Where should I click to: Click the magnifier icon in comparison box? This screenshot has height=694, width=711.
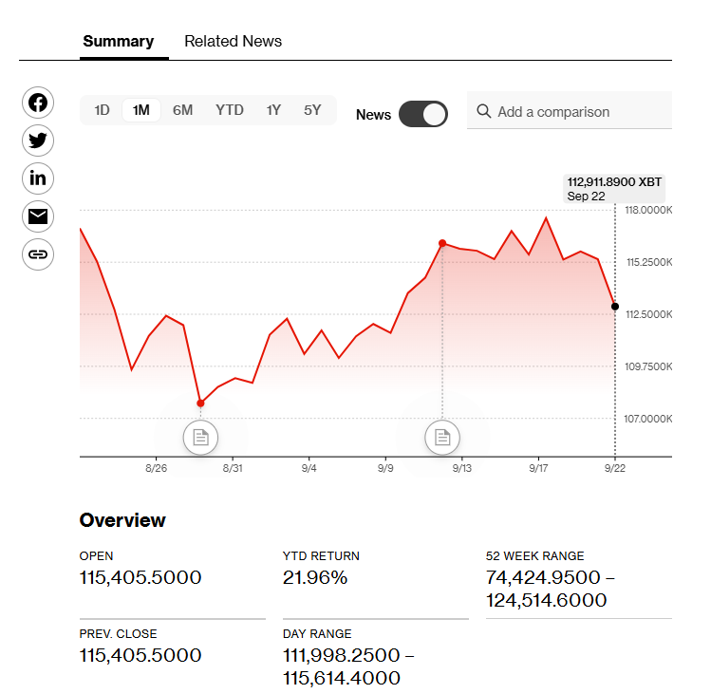coord(484,112)
